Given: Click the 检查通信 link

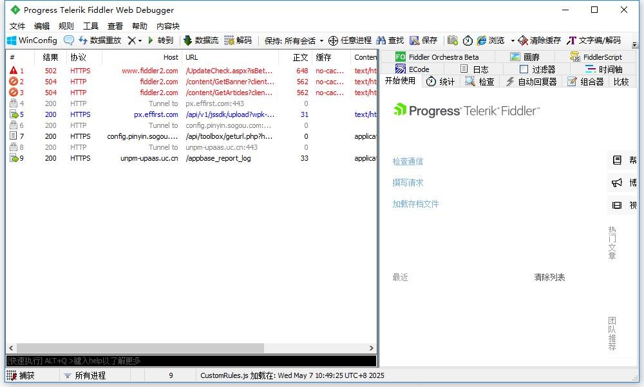Looking at the screenshot, I should pos(408,161).
